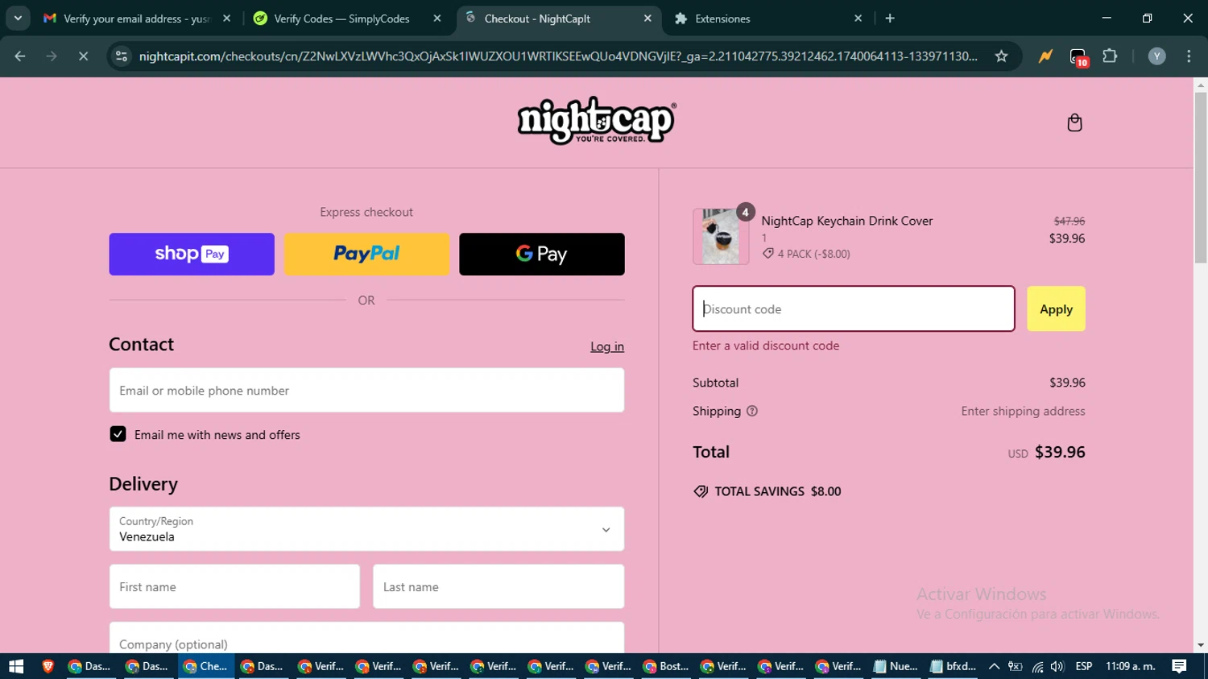Open the clock showing 11:09 a. m.
Image resolution: width=1208 pixels, height=679 pixels.
click(x=1131, y=666)
